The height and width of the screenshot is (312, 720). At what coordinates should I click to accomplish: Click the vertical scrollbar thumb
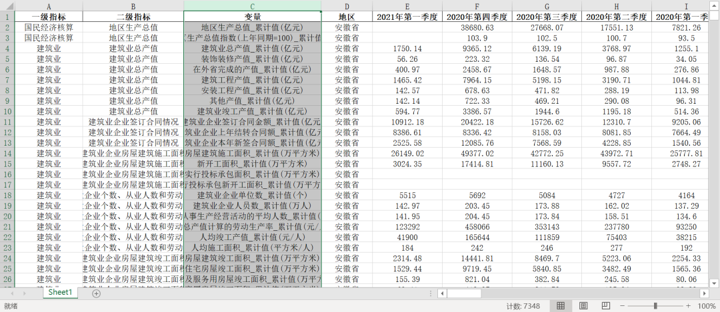[715, 15]
